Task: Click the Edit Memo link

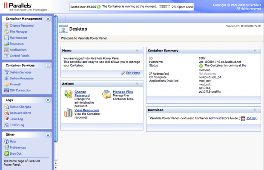Action: tap(133, 73)
